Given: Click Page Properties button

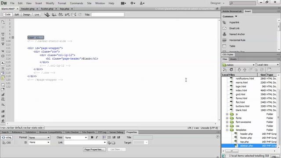Looking at the screenshot, I should [x=94, y=149].
